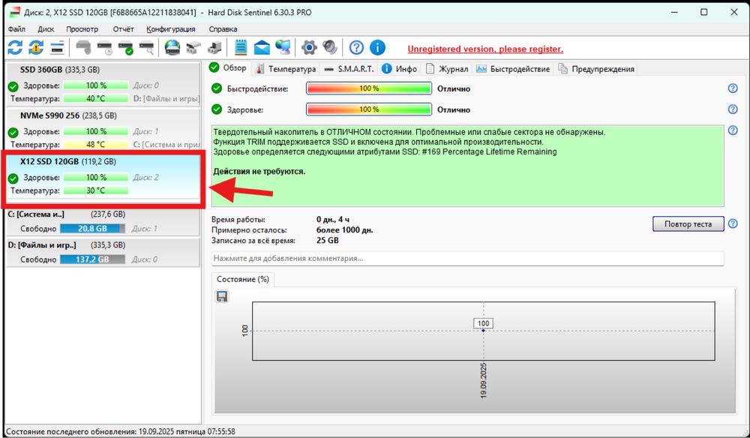
Task: Click the question mark help toolbar icon
Action: [x=356, y=47]
